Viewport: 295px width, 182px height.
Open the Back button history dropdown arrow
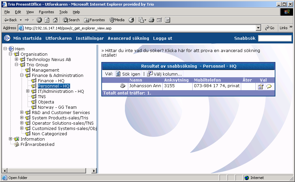pos(21,20)
